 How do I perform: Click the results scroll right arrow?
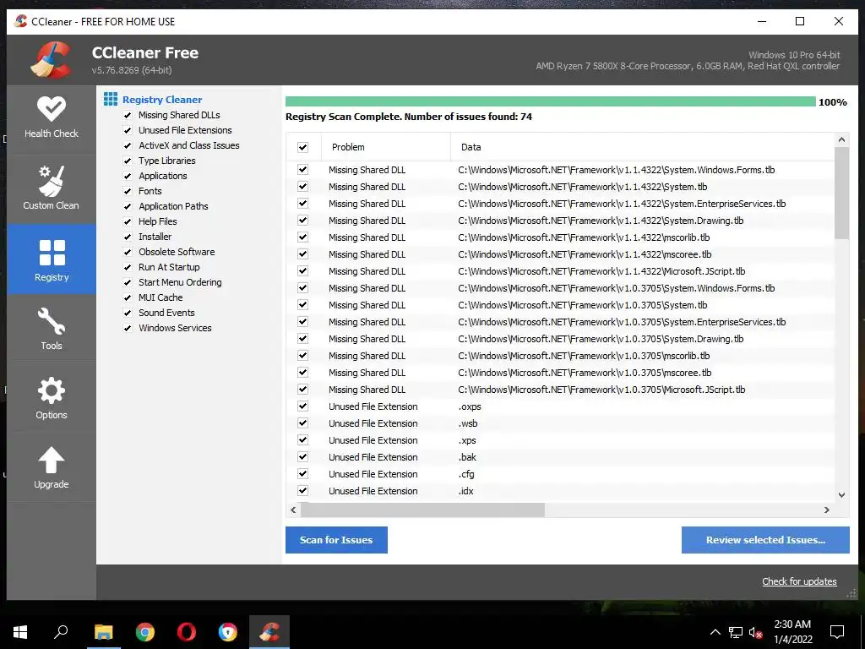point(826,510)
